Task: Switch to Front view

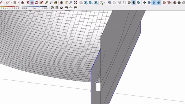Action: tap(62, 8)
